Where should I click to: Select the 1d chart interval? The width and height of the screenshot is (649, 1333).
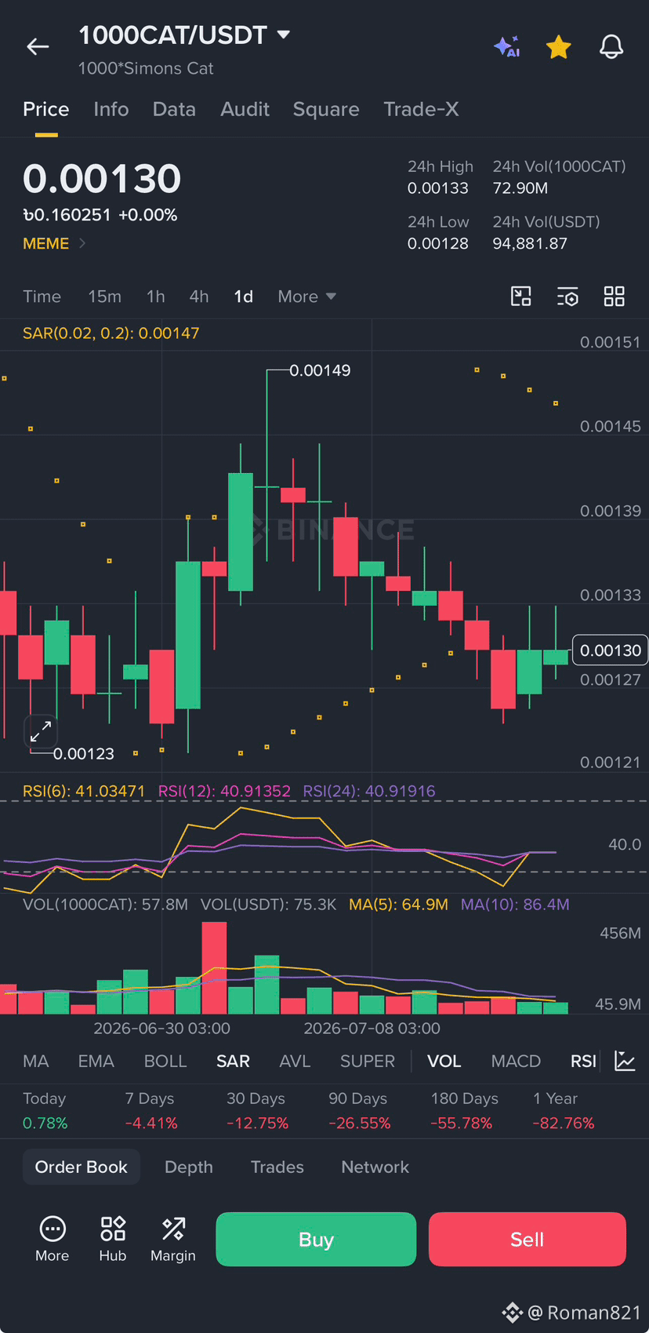tap(244, 297)
